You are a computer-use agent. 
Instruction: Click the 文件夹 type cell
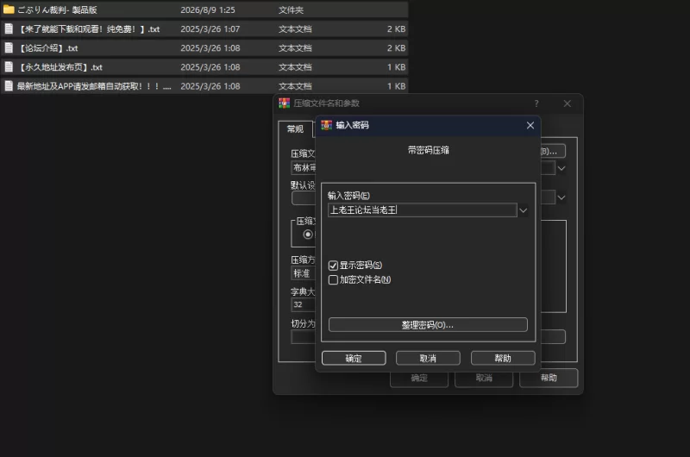click(x=291, y=9)
